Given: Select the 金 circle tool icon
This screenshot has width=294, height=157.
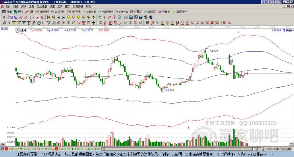Looking at the screenshot, I should click(167, 23).
